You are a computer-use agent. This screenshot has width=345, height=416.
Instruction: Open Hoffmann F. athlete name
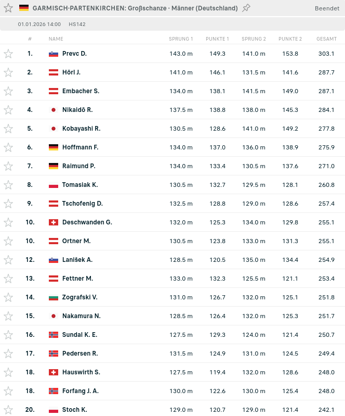(80, 147)
